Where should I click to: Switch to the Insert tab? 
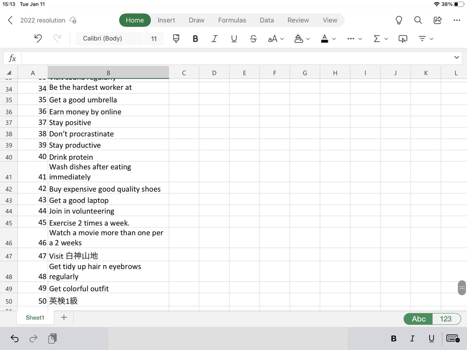click(166, 20)
